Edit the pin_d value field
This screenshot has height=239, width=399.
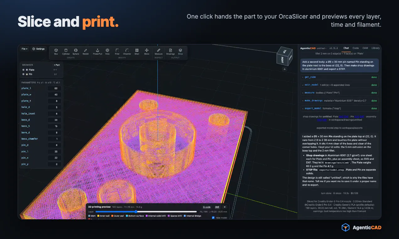pos(55,145)
